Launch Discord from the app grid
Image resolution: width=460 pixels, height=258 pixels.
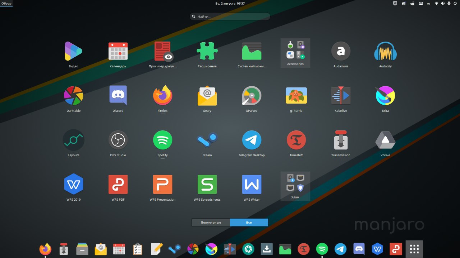coord(118,96)
